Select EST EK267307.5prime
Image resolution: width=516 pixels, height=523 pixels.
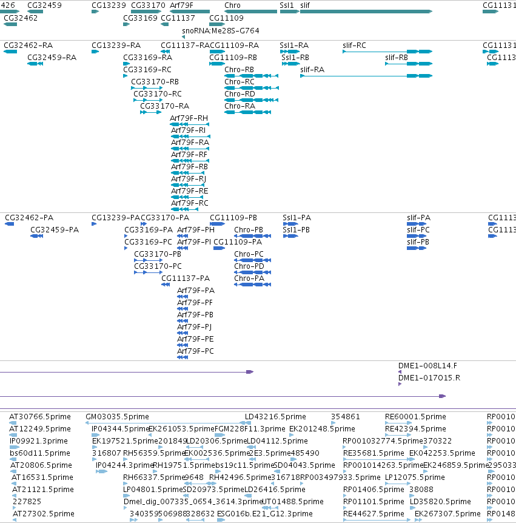click(x=447, y=514)
